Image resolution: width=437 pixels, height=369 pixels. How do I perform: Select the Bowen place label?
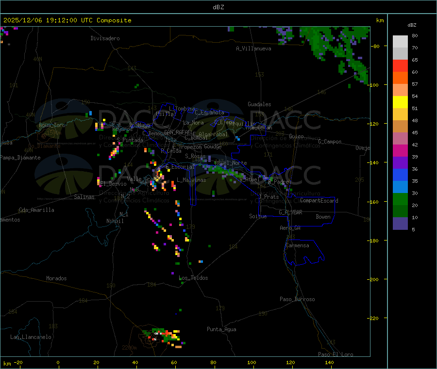pos(323,217)
